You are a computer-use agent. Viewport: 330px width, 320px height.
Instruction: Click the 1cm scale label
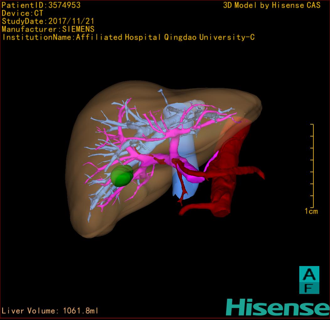click(x=311, y=211)
